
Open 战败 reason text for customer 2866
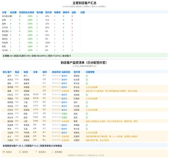point(97,140)
